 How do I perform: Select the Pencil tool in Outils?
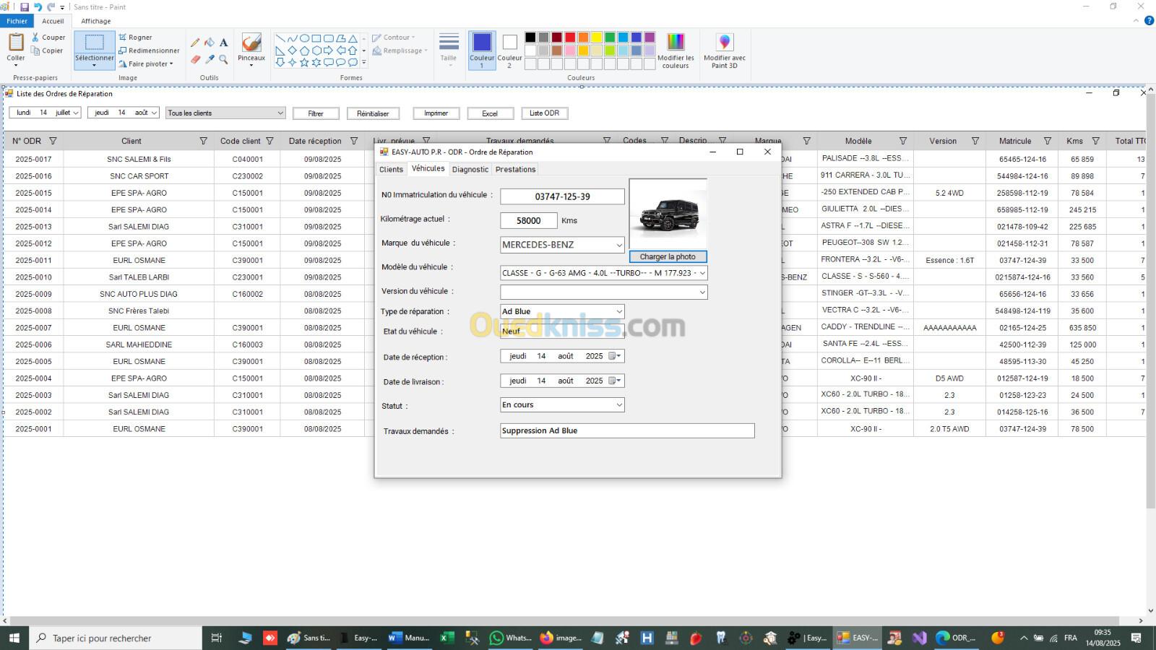tap(195, 43)
